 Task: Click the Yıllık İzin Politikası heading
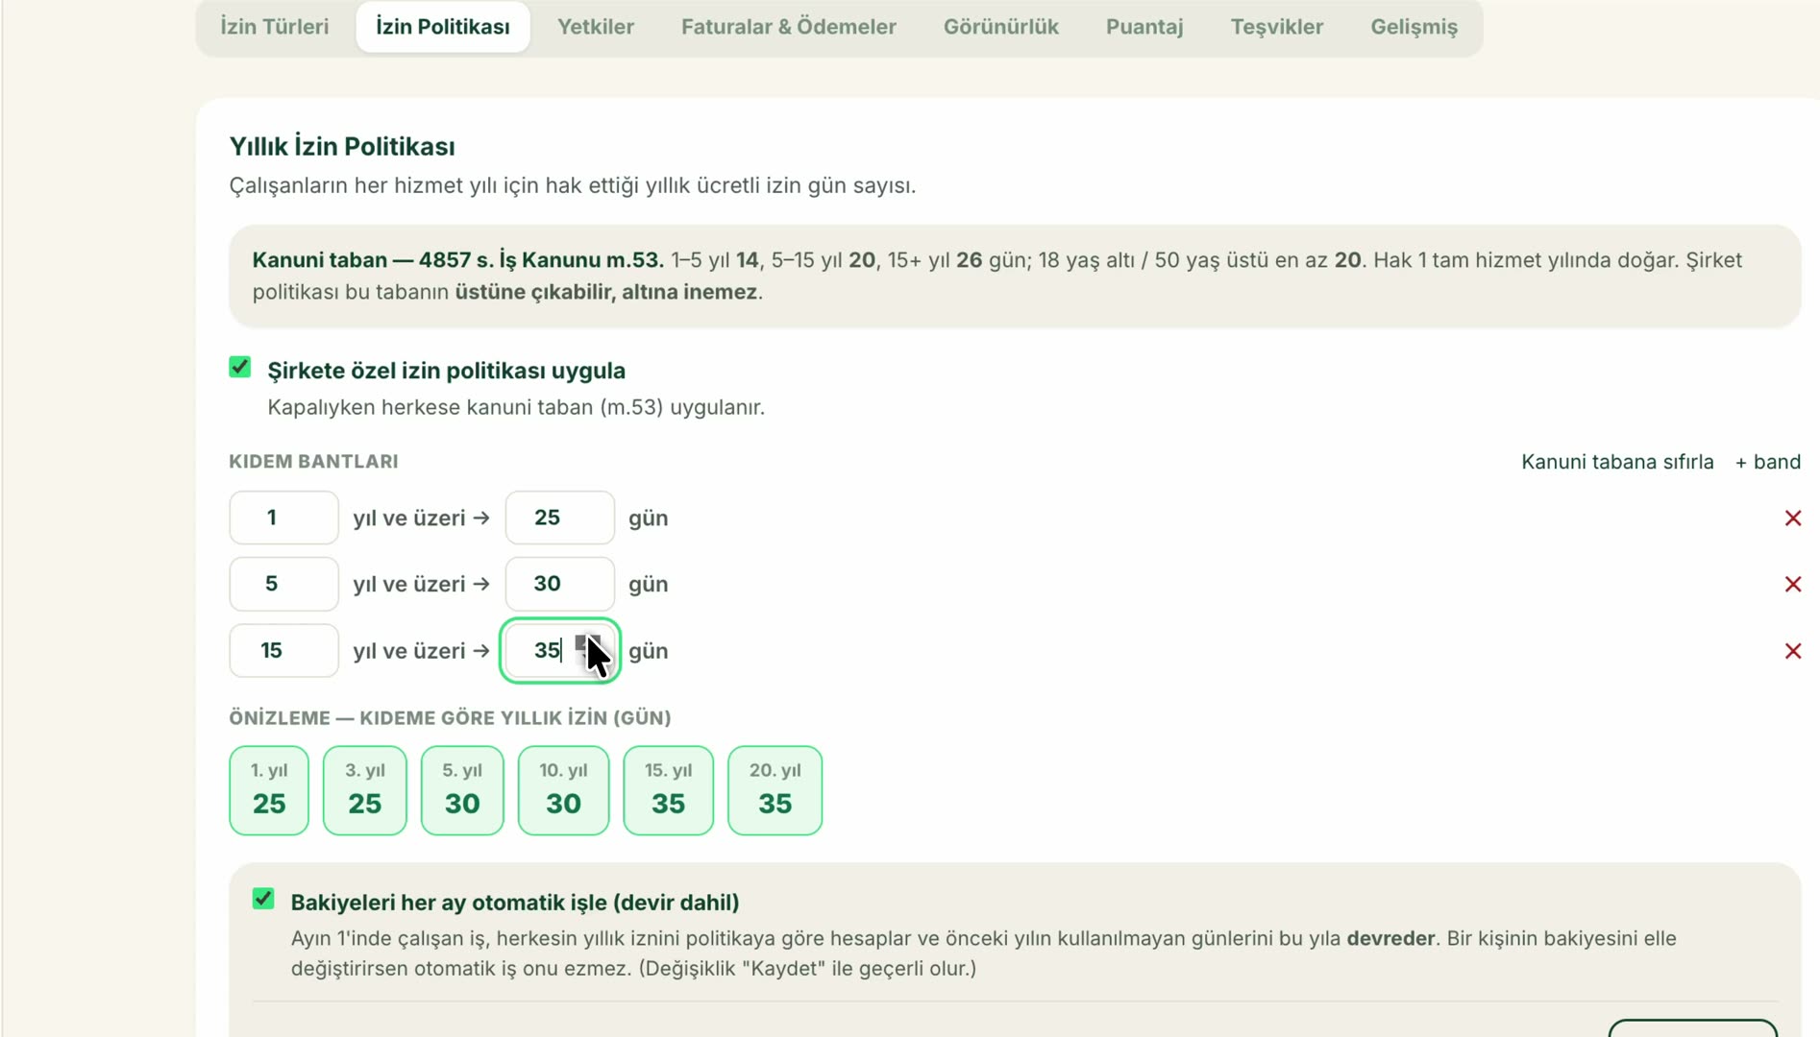tap(342, 147)
